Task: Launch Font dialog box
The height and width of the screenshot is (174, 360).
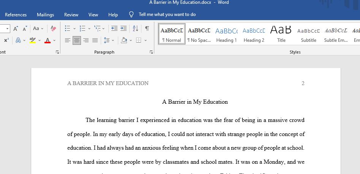Action: (x=57, y=52)
